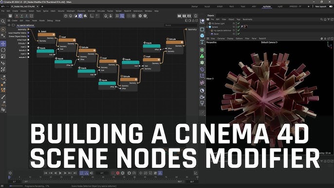Click the Y axis lock icon
Image resolution: width=334 pixels, height=188 pixels.
point(21,16)
